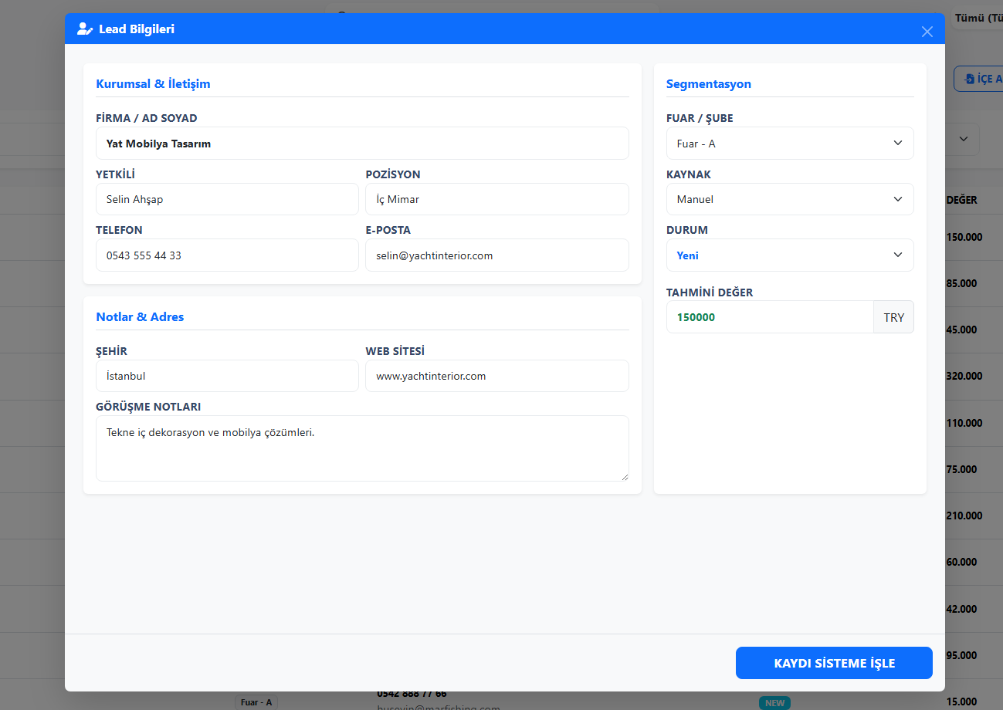Image resolution: width=1003 pixels, height=710 pixels.
Task: Open the Fuar / Şube dropdown
Action: click(789, 144)
